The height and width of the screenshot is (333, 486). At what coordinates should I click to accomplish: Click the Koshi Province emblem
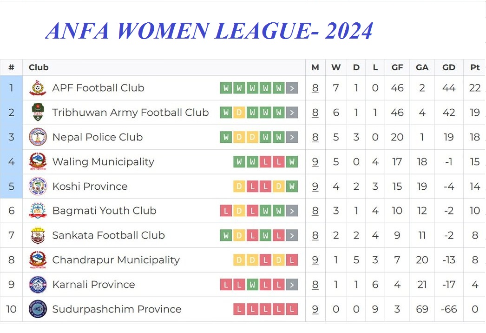pos(38,186)
